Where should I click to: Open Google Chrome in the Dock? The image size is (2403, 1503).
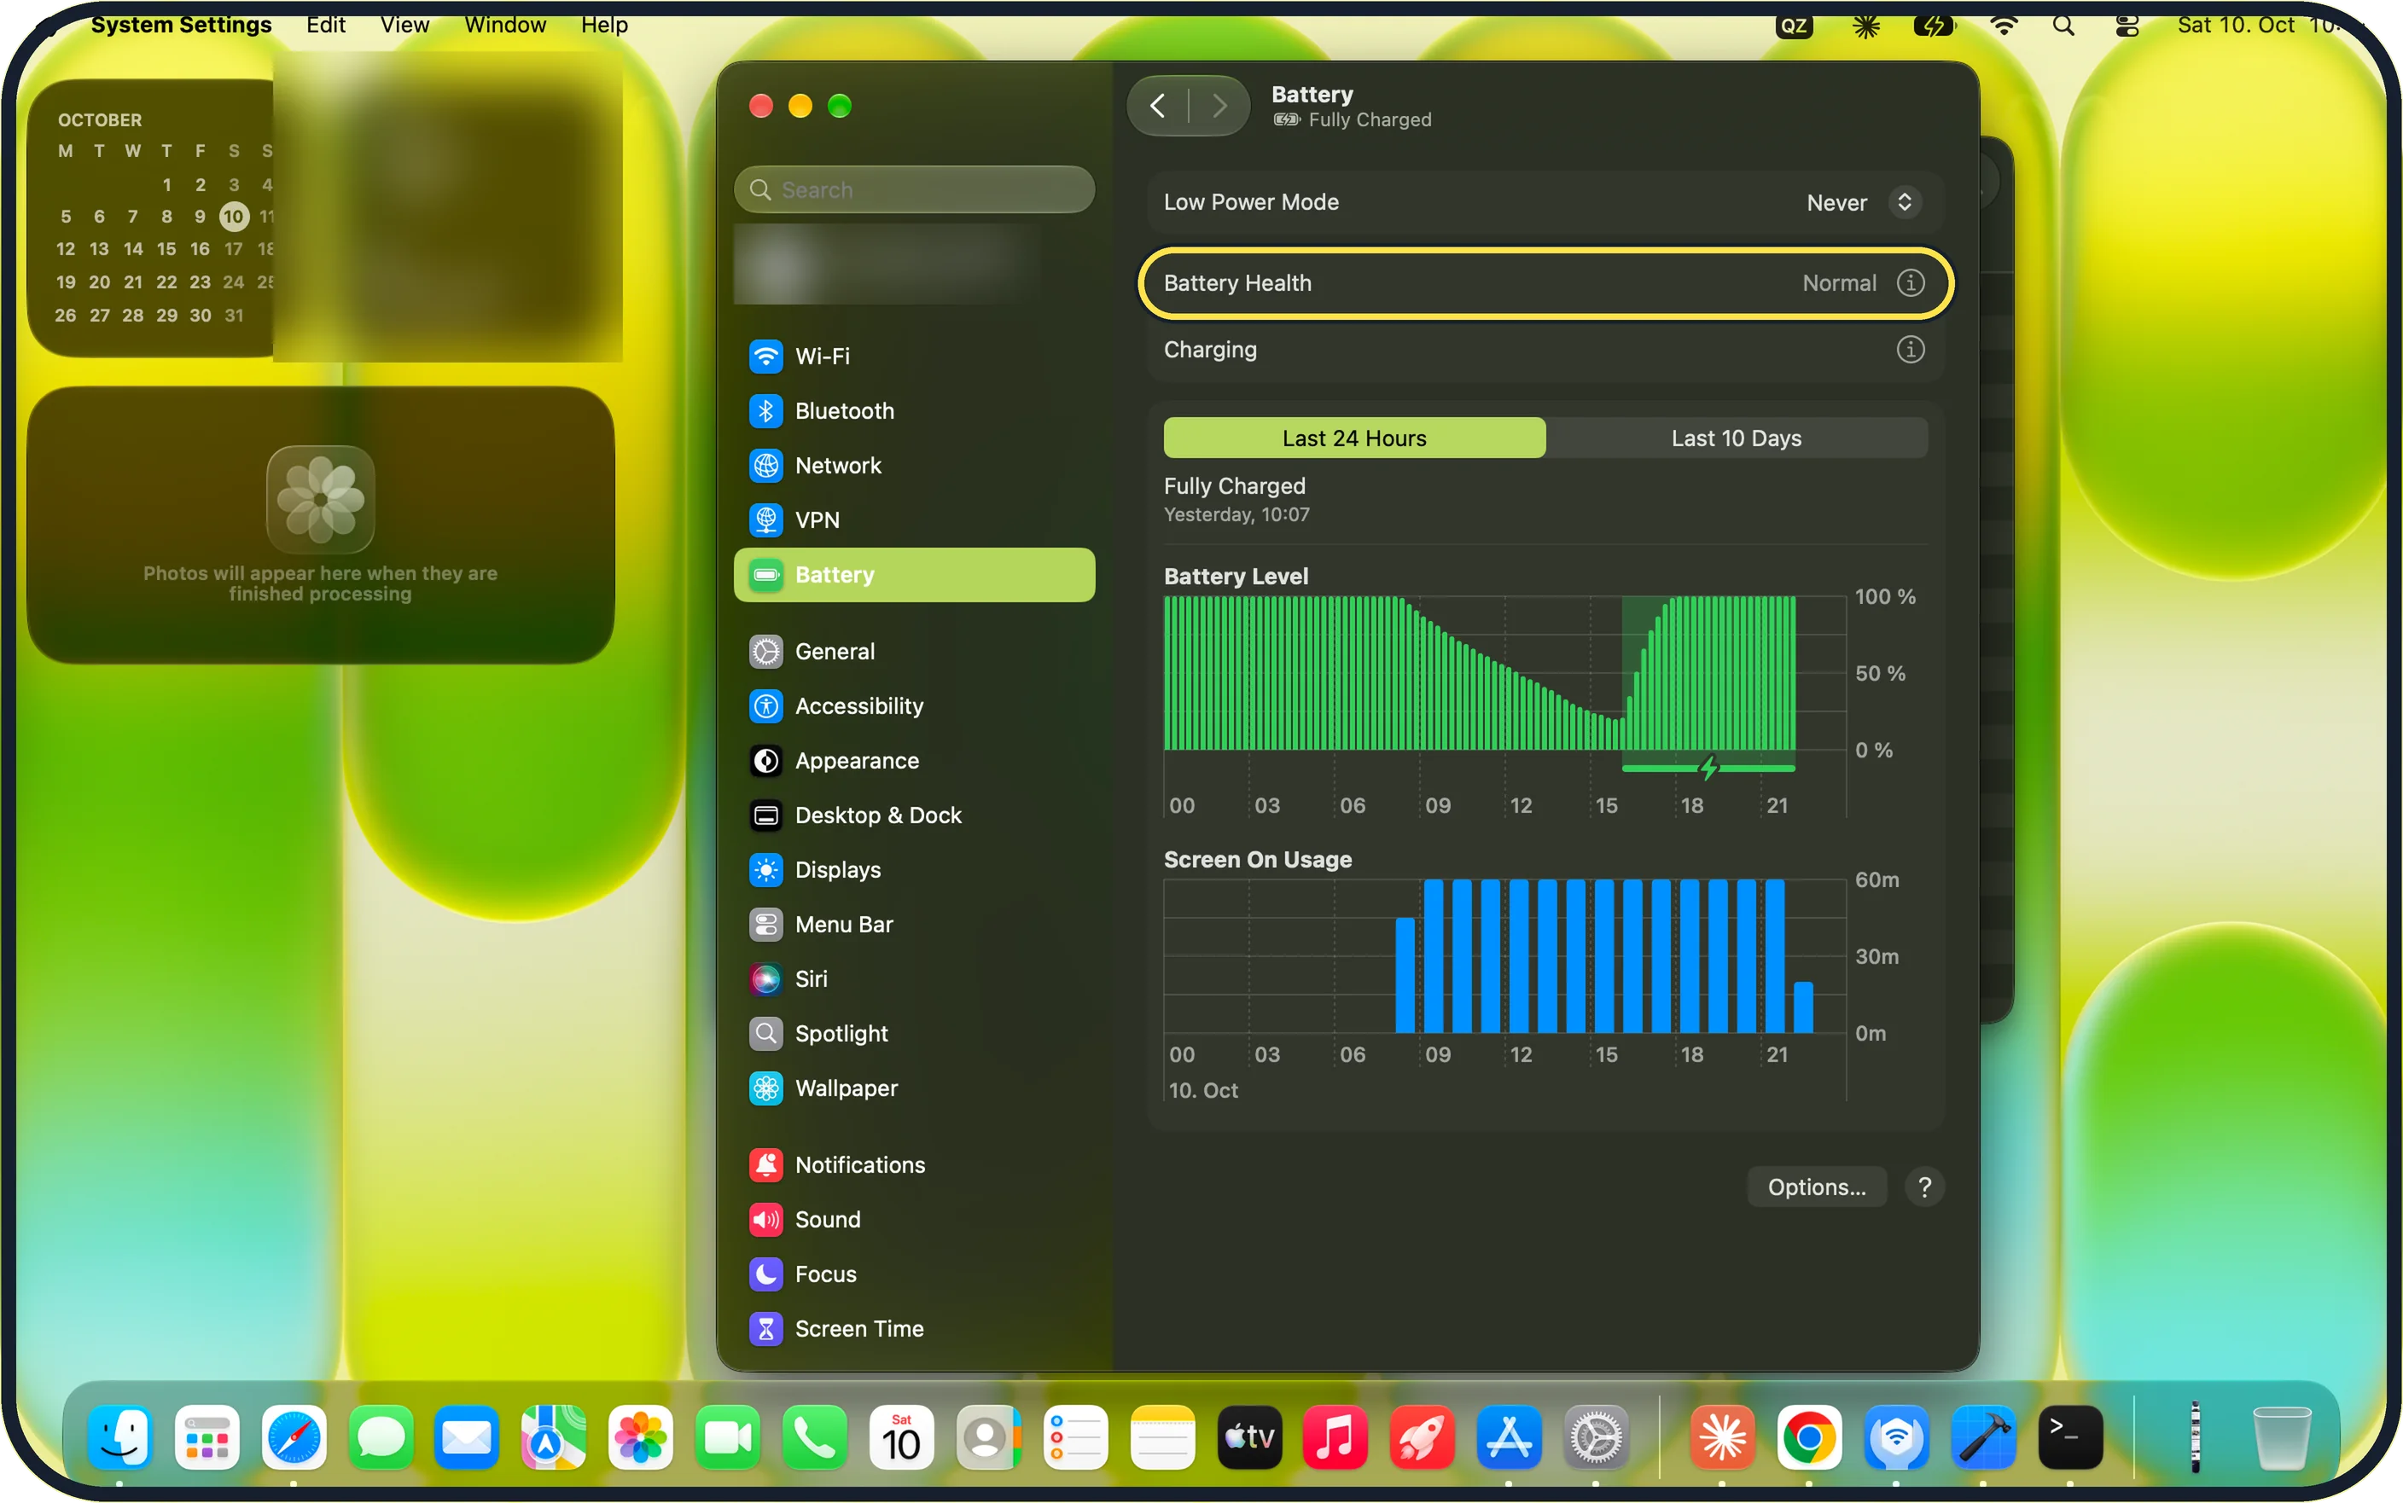(x=1809, y=1437)
